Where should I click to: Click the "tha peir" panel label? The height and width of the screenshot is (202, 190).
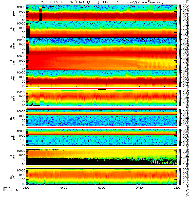[x=12, y=98]
